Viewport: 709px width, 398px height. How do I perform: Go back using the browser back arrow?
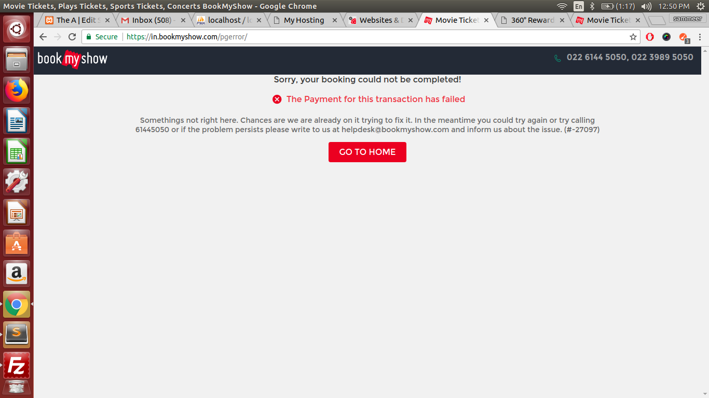pos(43,37)
